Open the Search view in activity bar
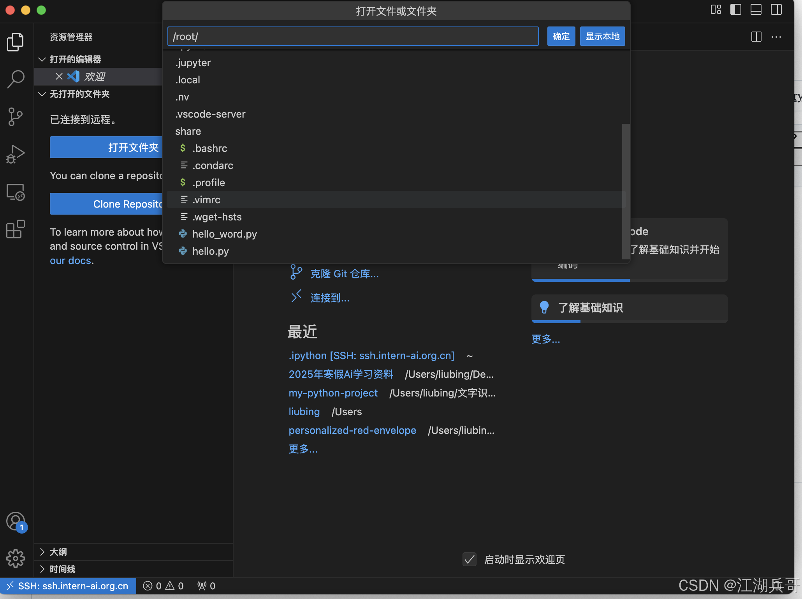This screenshot has width=802, height=599. [x=16, y=79]
